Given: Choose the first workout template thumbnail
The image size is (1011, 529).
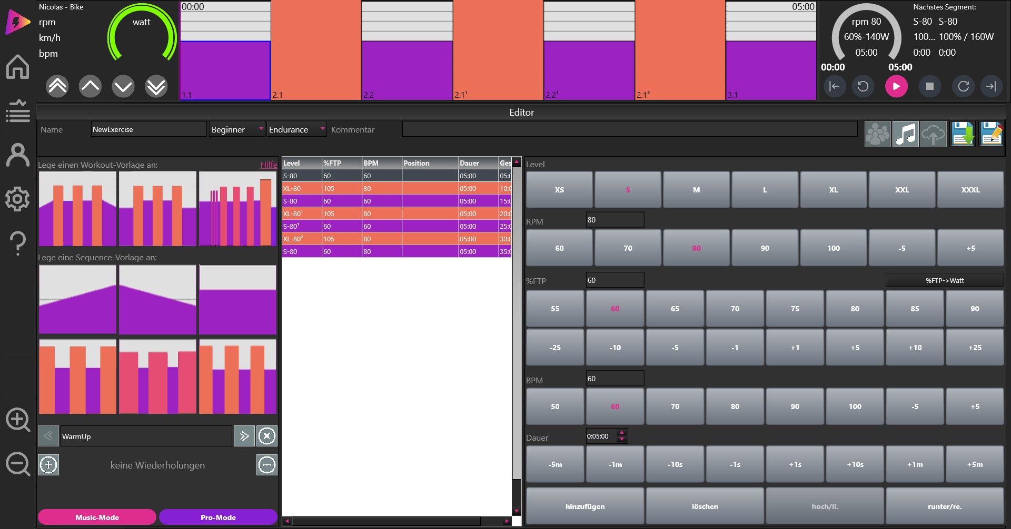Looking at the screenshot, I should [77, 209].
